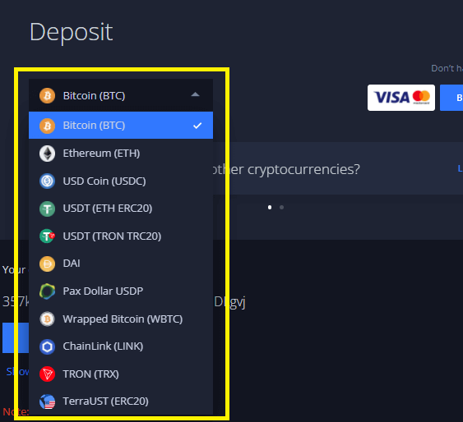Click the green Tether ERC20 icon
The height and width of the screenshot is (422, 463).
click(47, 209)
